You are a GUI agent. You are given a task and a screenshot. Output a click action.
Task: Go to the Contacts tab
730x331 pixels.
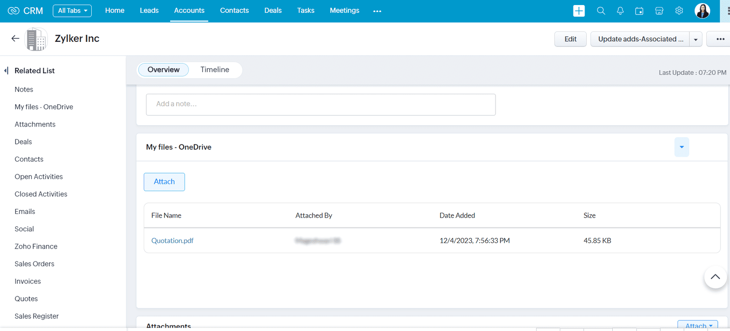pyautogui.click(x=235, y=10)
